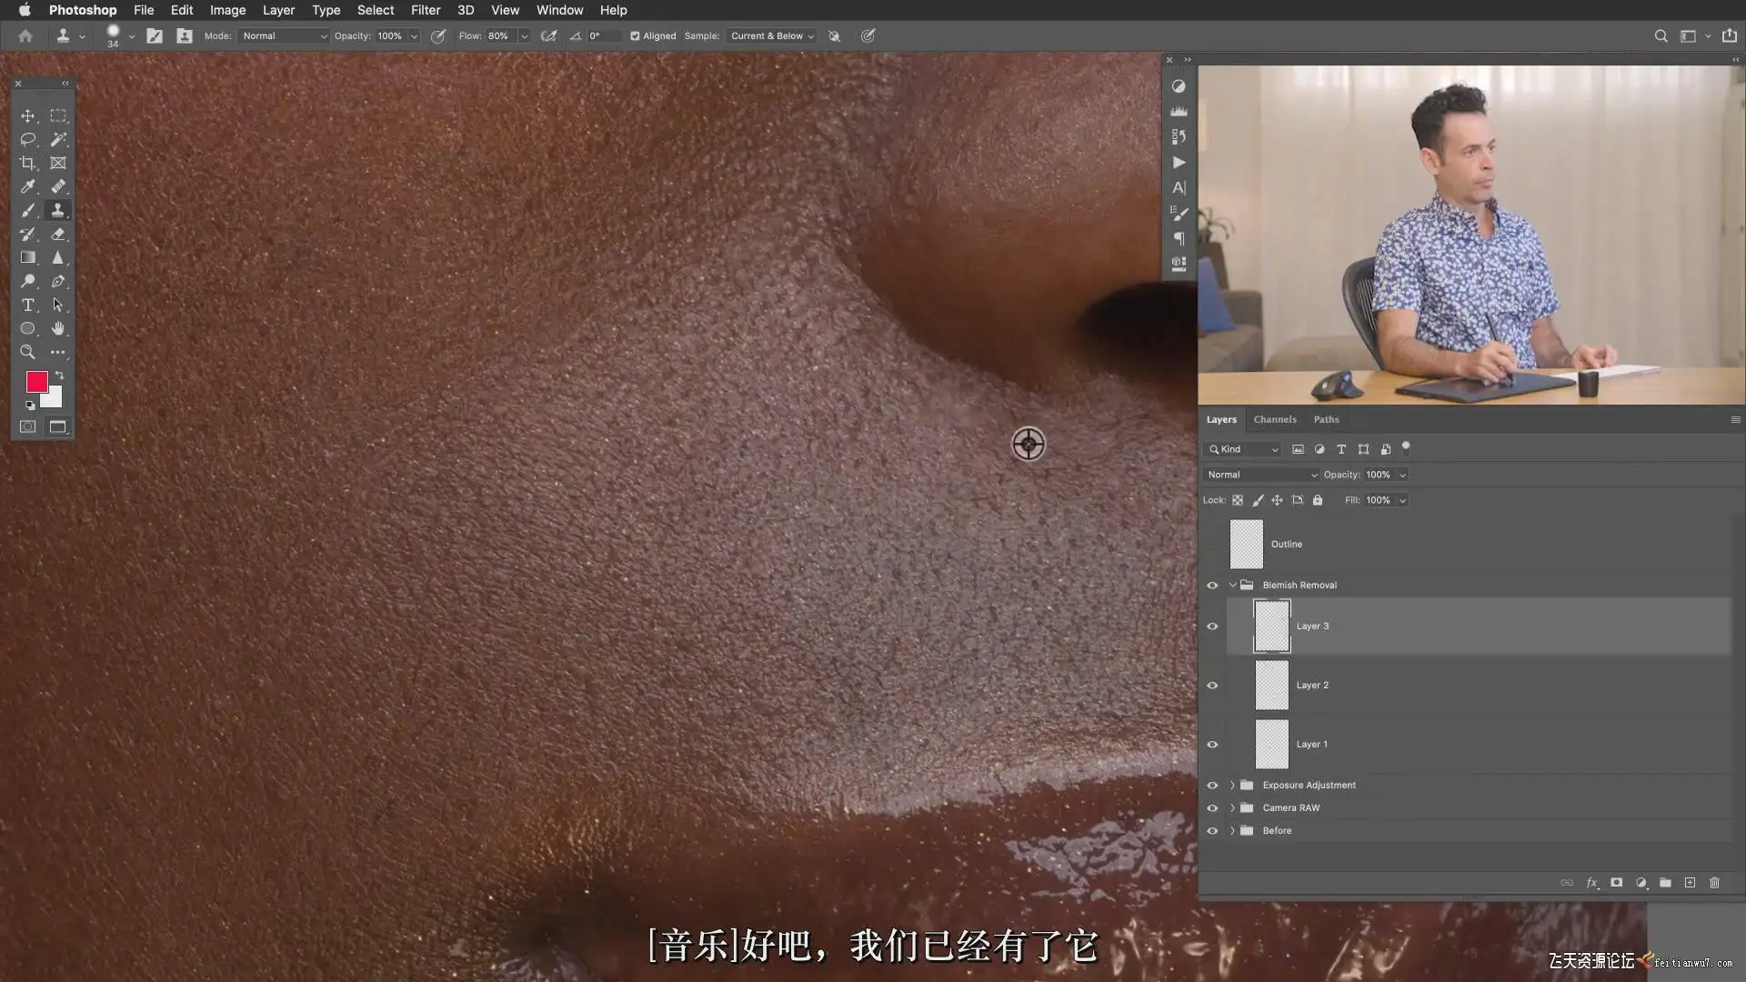This screenshot has width=1746, height=982.
Task: Click the delete layer trash icon
Action: point(1714,883)
